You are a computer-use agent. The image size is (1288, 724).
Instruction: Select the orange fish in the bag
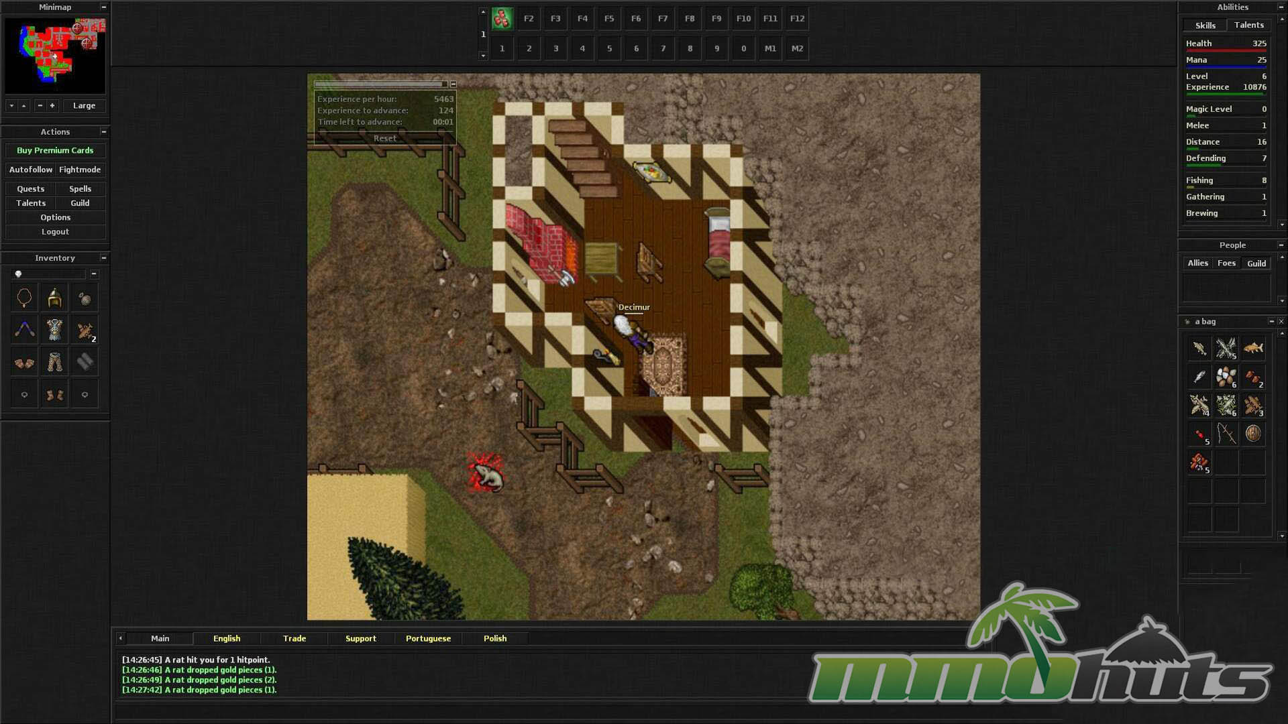1252,348
